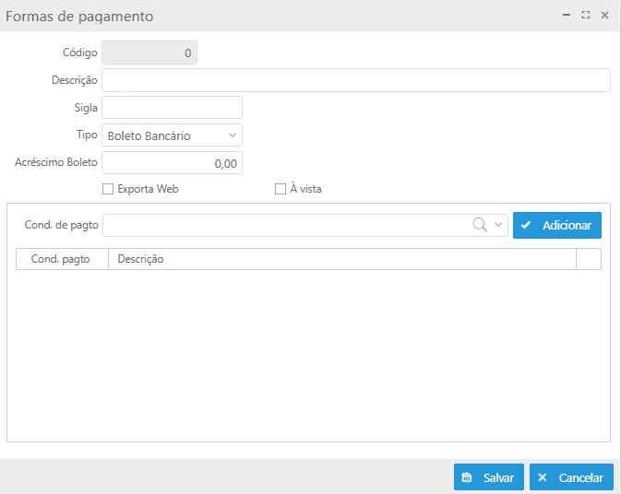
Task: Click the blank last column header in grid
Action: pos(588,259)
